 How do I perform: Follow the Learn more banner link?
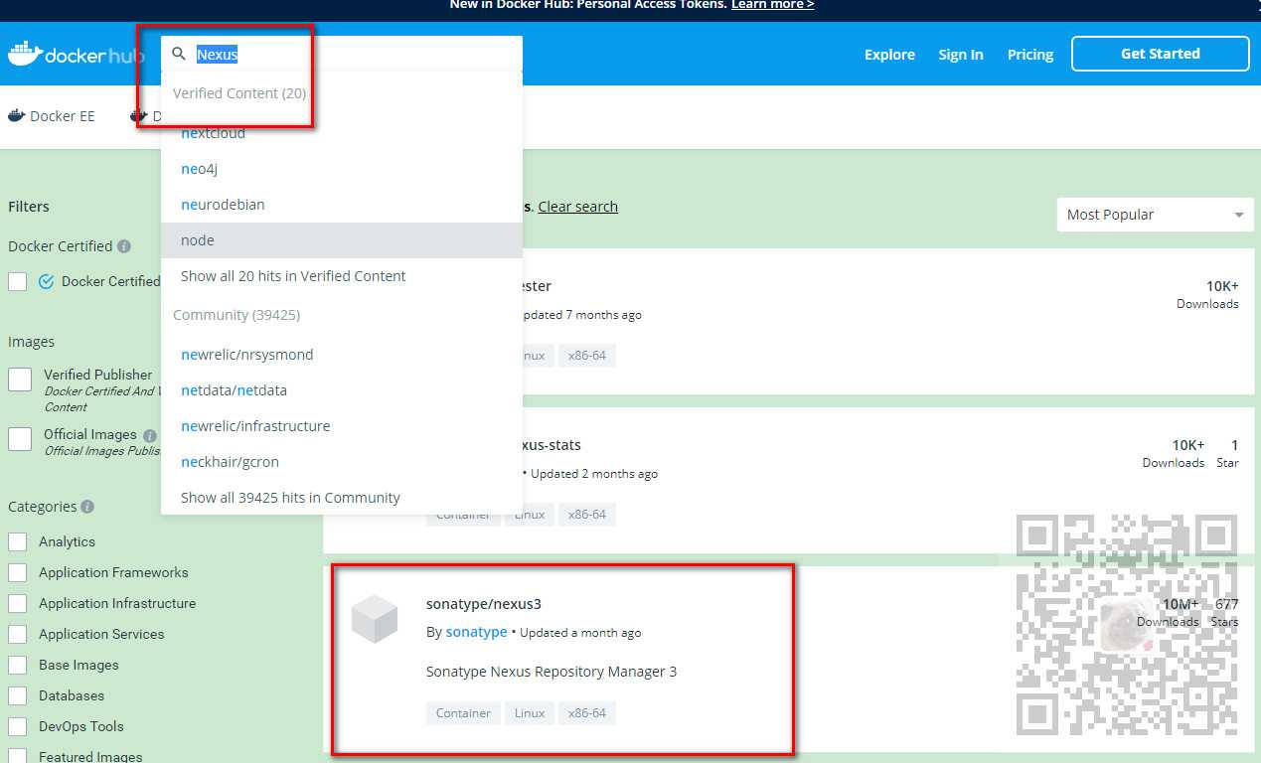point(772,5)
